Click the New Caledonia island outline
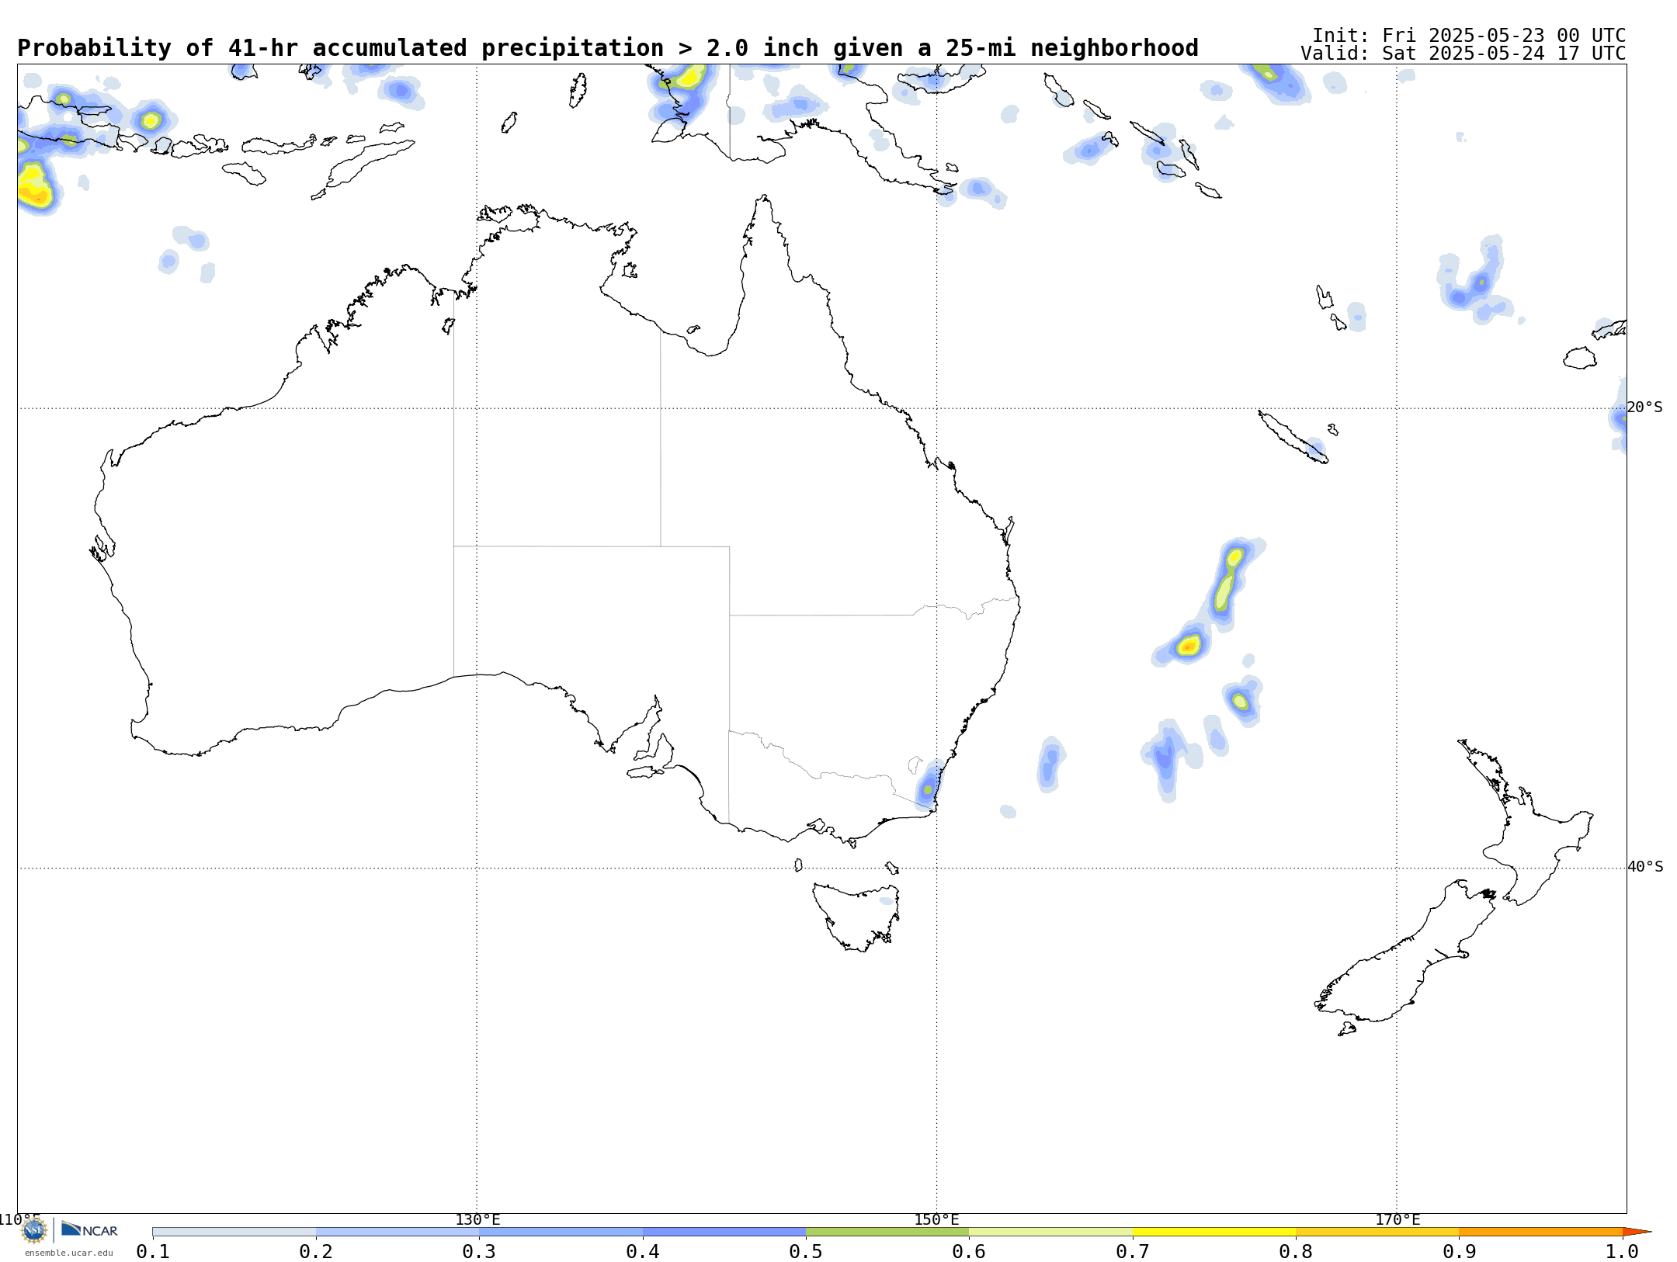The image size is (1677, 1262). pos(1293,437)
